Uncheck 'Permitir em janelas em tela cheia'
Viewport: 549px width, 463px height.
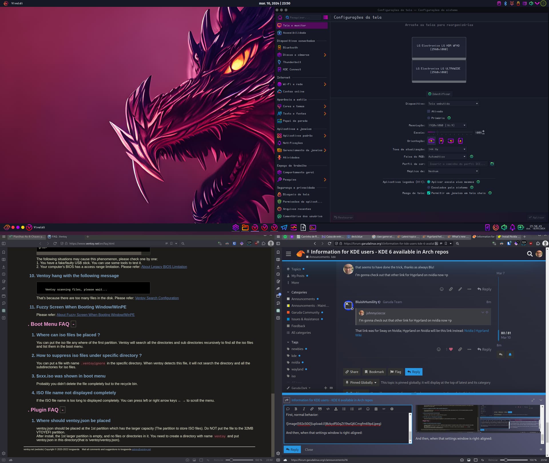pos(429,193)
